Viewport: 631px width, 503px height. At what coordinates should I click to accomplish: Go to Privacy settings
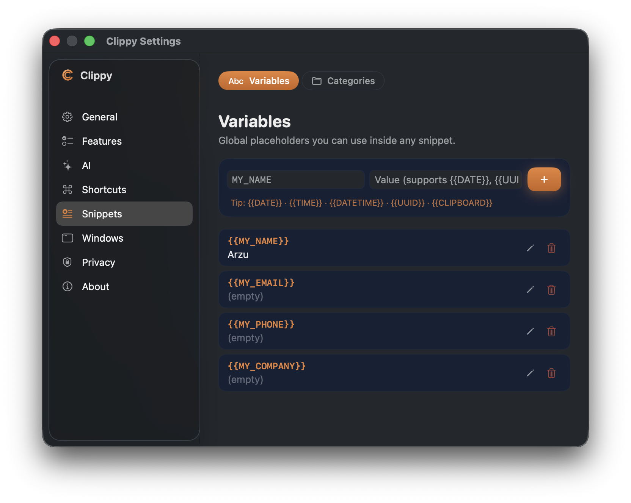tap(124, 262)
